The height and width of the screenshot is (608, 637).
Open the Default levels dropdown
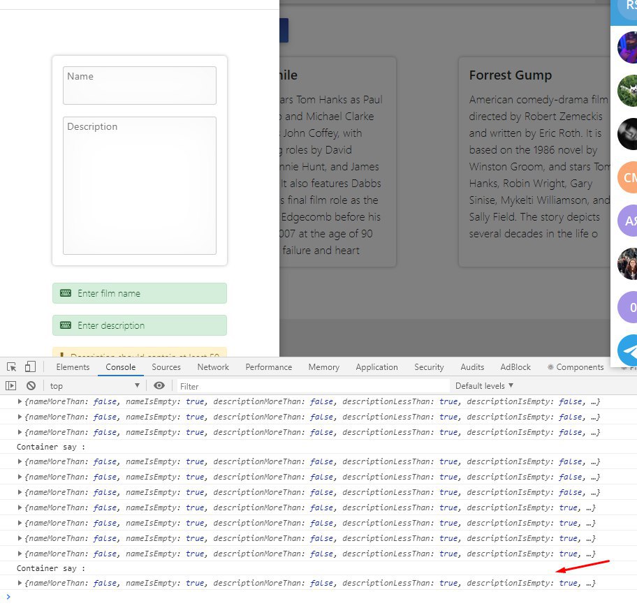(x=484, y=385)
